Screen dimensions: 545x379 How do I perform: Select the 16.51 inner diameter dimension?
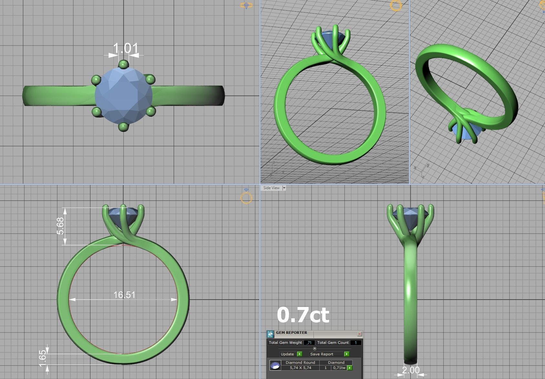(124, 295)
